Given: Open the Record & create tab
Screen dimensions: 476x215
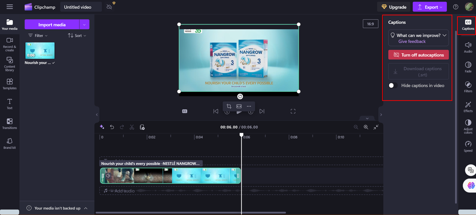Looking at the screenshot, I should tap(10, 44).
